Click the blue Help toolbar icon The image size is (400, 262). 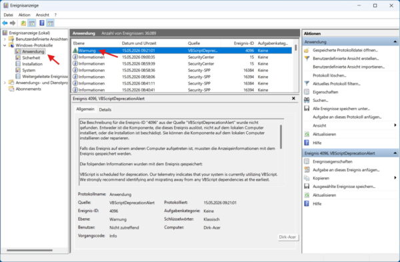42,23
